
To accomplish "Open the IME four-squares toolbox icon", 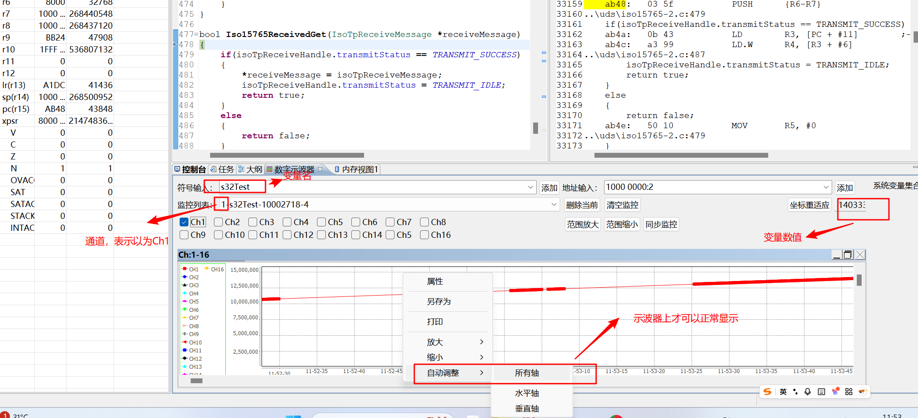I will click(849, 392).
